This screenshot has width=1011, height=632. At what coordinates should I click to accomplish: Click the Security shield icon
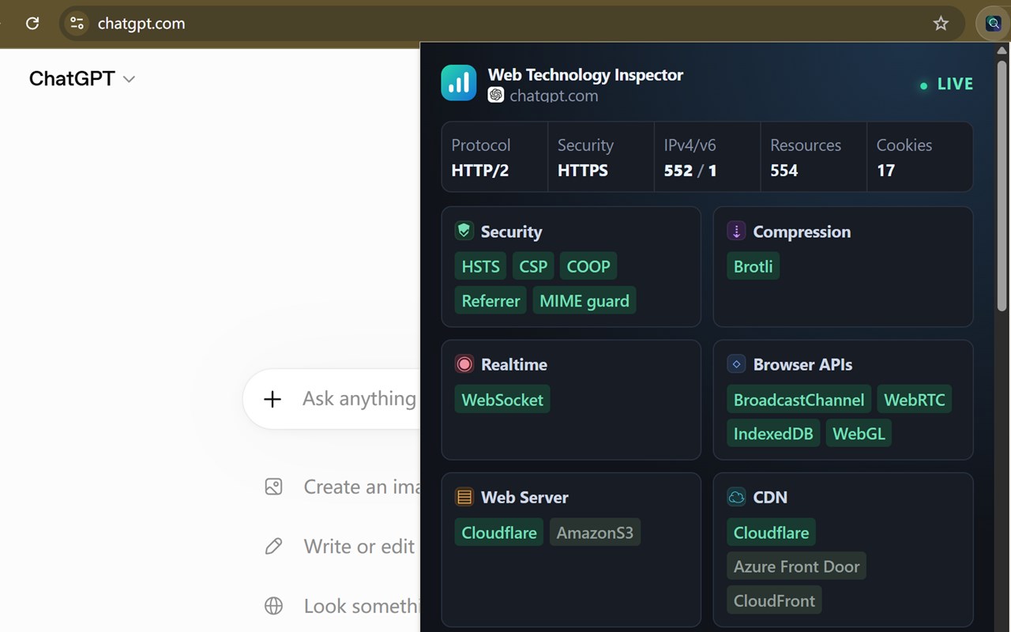click(464, 231)
